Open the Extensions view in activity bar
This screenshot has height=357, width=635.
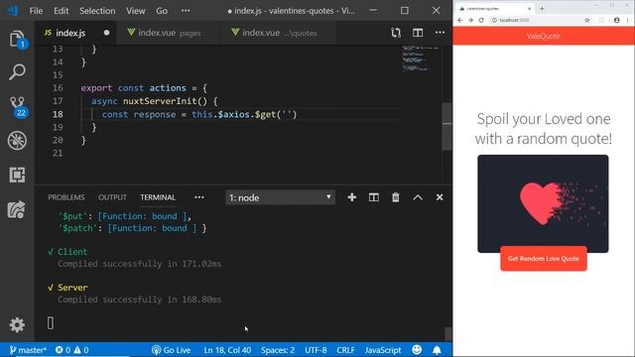pyautogui.click(x=17, y=175)
